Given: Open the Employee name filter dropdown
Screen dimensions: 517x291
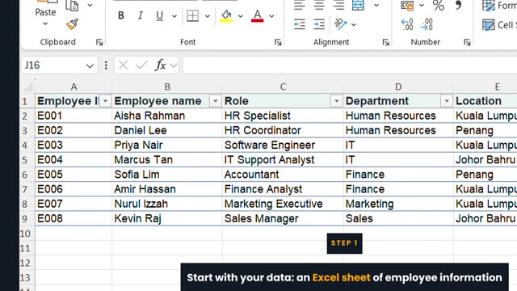Looking at the screenshot, I should (x=216, y=101).
